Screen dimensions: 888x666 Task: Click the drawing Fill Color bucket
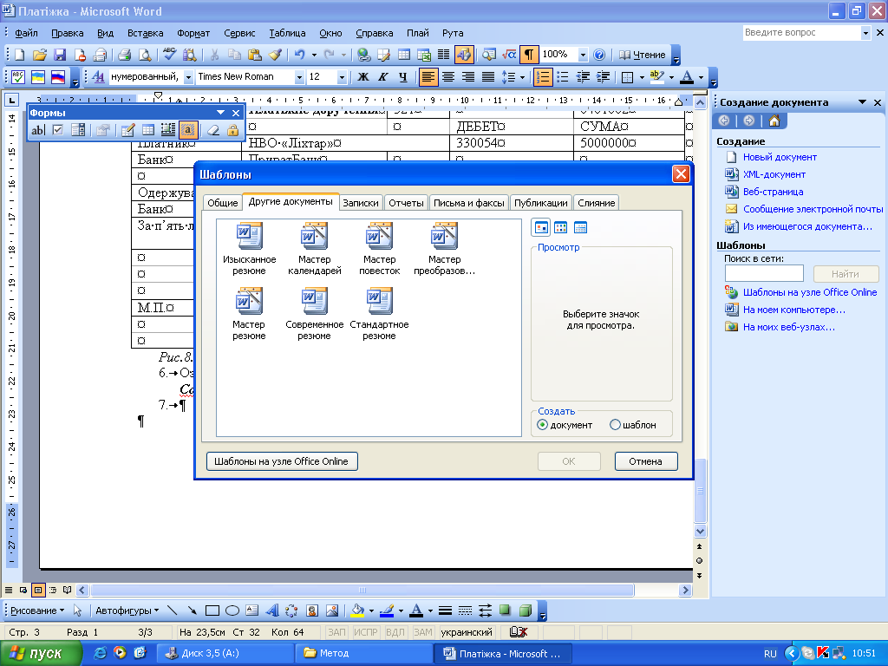358,610
